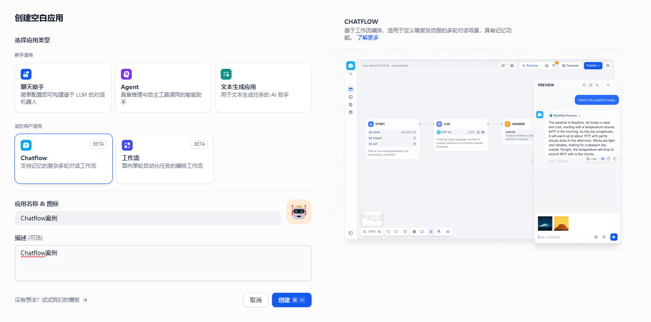This screenshot has width=651, height=322.
Task: Click the blue send arrow icon
Action: pos(614,237)
